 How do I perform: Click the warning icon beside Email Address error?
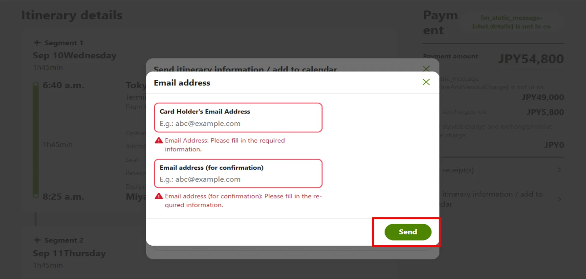(x=159, y=140)
